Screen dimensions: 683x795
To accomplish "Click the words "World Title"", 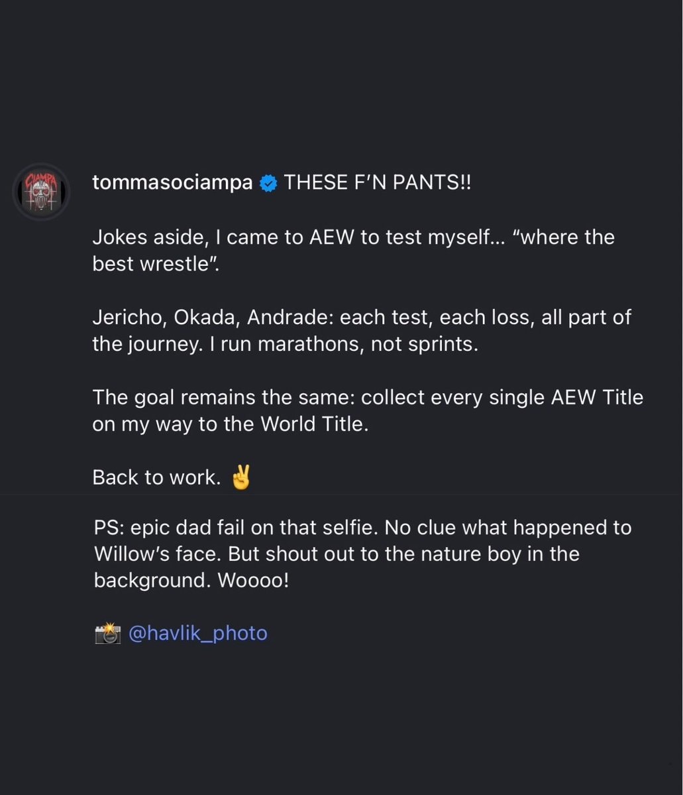I will click(x=314, y=424).
